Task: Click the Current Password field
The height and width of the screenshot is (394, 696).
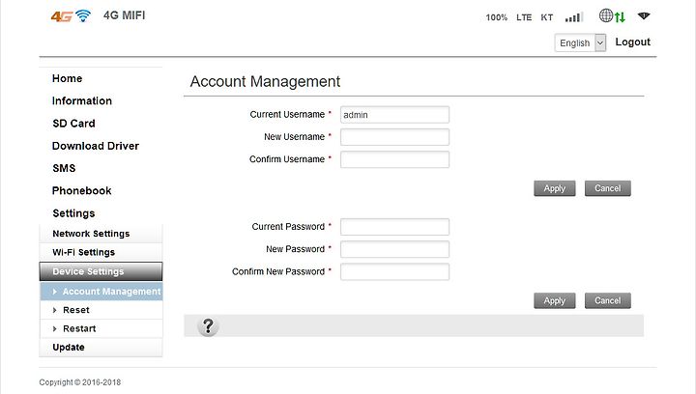Action: coord(394,227)
